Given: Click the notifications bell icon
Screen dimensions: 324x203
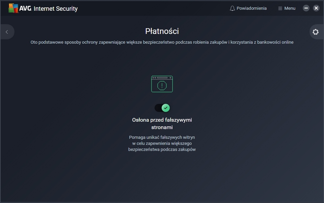Looking at the screenshot, I should (x=232, y=8).
